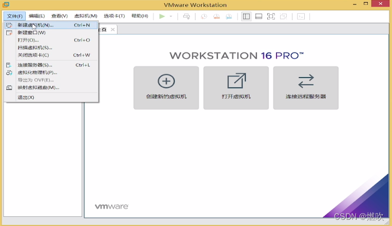This screenshot has height=226, width=392.
Task: Click the take snapshot clock icon
Action: tap(204, 16)
